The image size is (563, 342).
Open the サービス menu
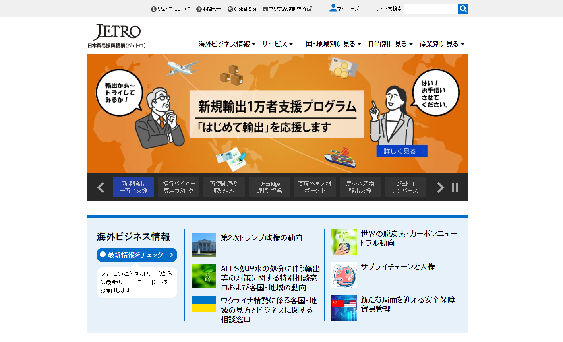277,44
